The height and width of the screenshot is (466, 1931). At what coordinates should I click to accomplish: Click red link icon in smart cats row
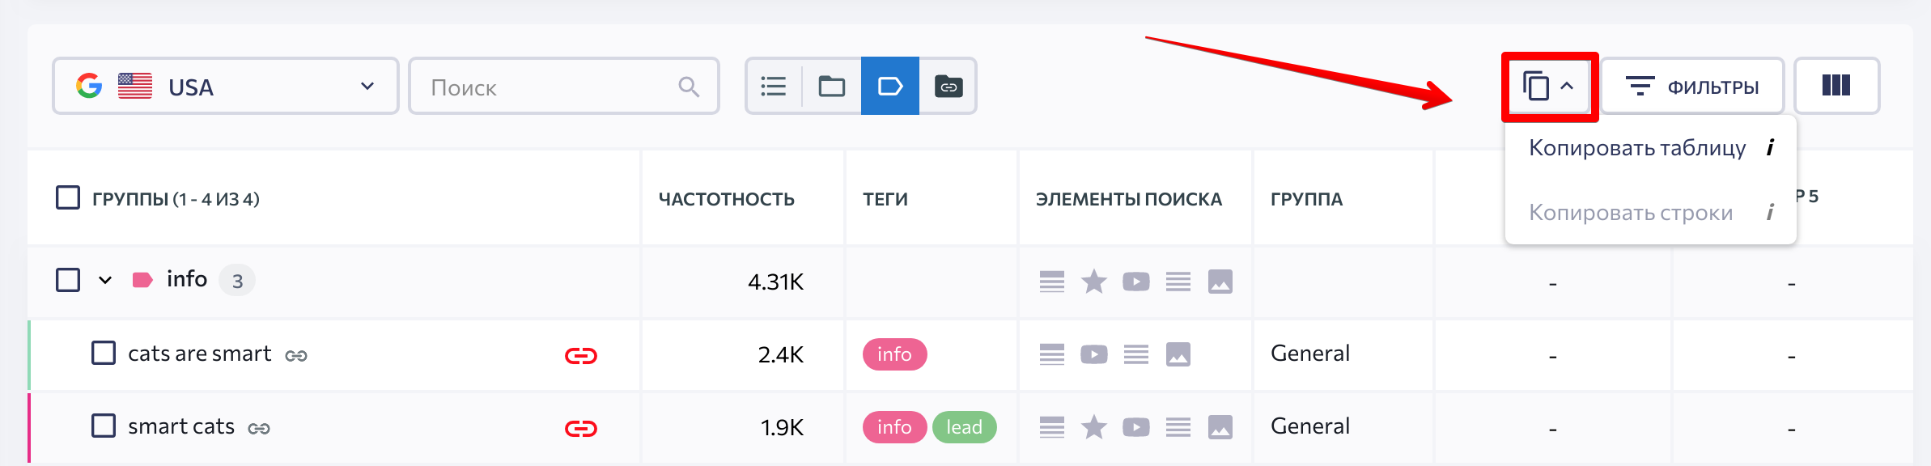point(581,429)
